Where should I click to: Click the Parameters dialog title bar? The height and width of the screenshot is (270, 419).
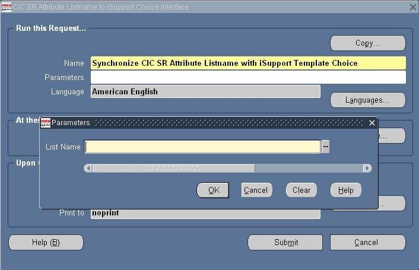tap(208, 123)
